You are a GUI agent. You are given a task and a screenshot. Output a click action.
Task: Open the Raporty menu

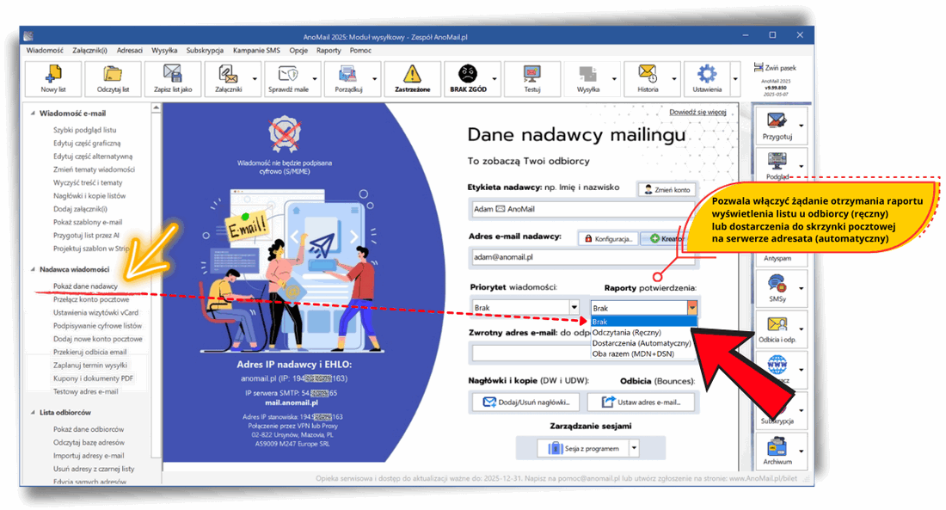(329, 51)
